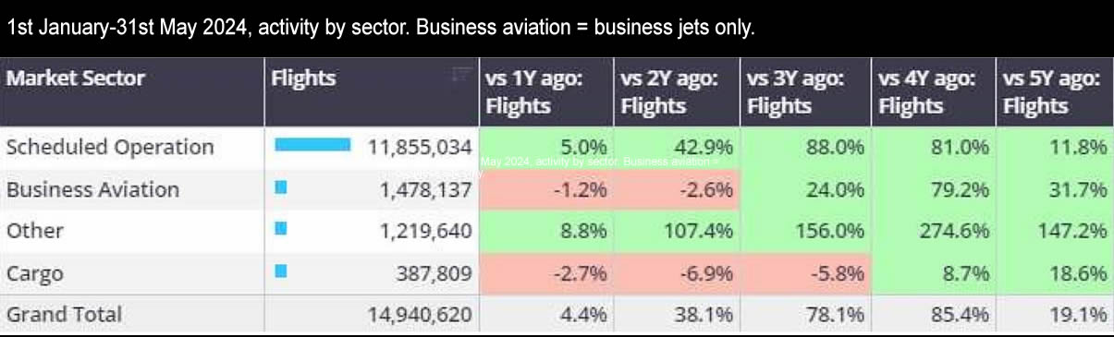Click the Grand Total row label
Viewport: 1114px width, 337px height.
pos(64,315)
